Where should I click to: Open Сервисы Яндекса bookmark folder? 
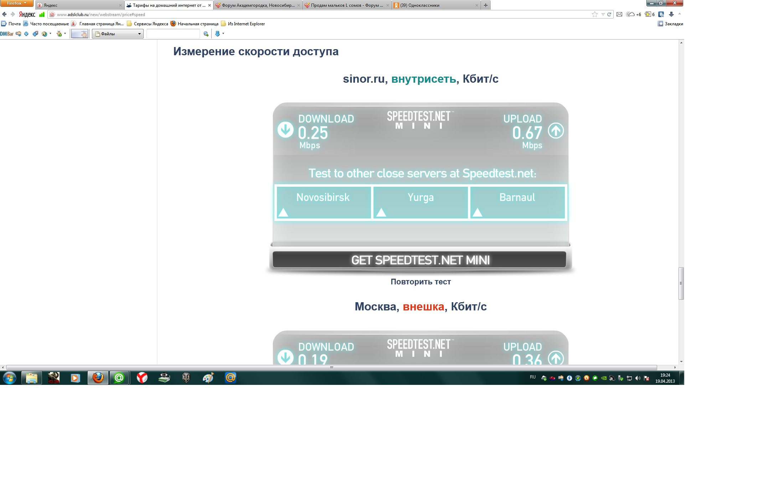(148, 24)
